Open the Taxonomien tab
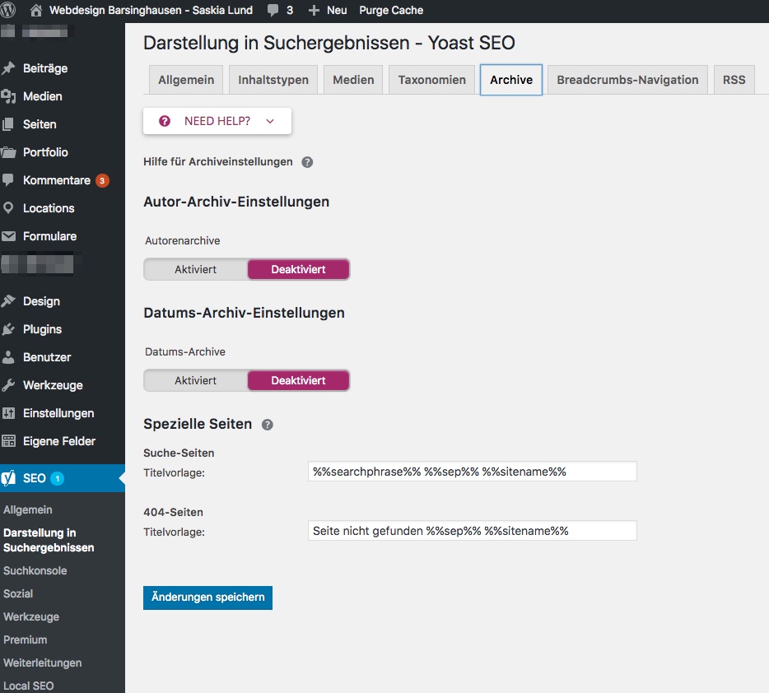The image size is (769, 693). pyautogui.click(x=431, y=80)
